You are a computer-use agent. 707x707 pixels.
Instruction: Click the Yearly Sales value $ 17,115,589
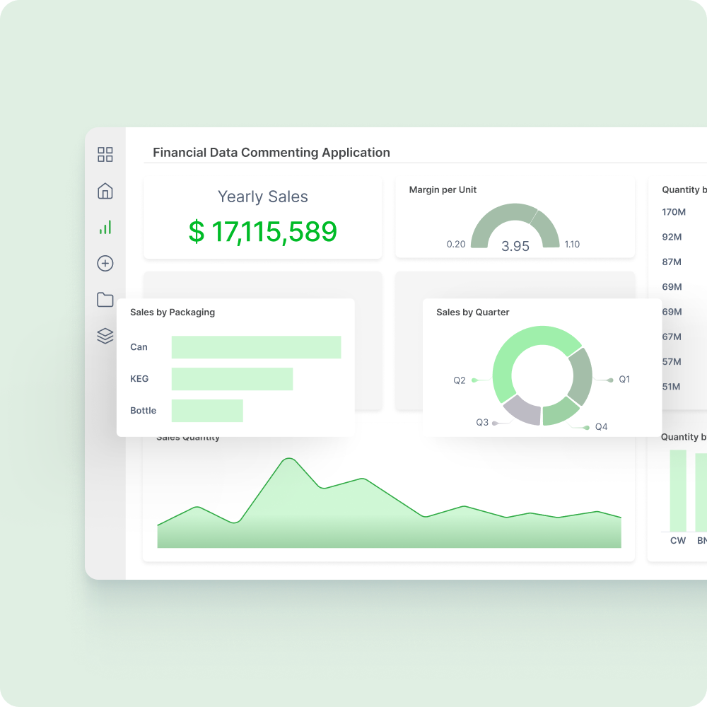coord(263,232)
